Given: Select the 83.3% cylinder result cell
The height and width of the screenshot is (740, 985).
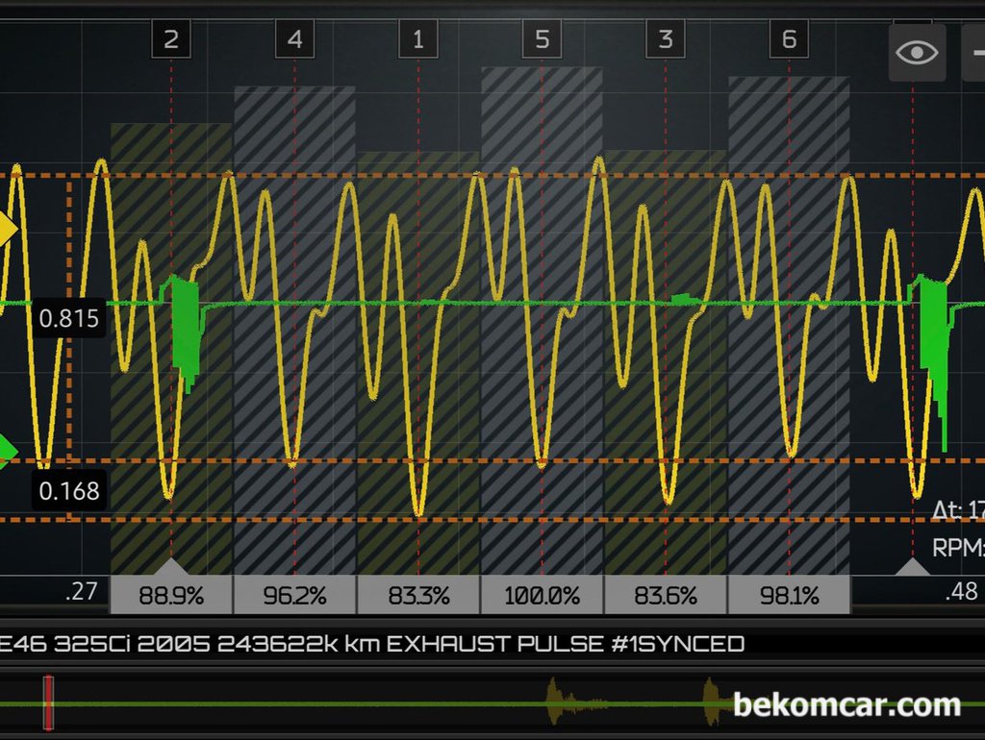Looking at the screenshot, I should [x=418, y=595].
